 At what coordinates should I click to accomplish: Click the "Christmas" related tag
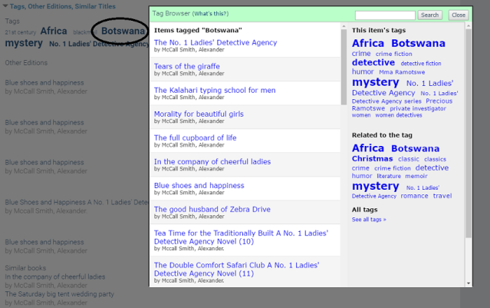[x=372, y=159]
